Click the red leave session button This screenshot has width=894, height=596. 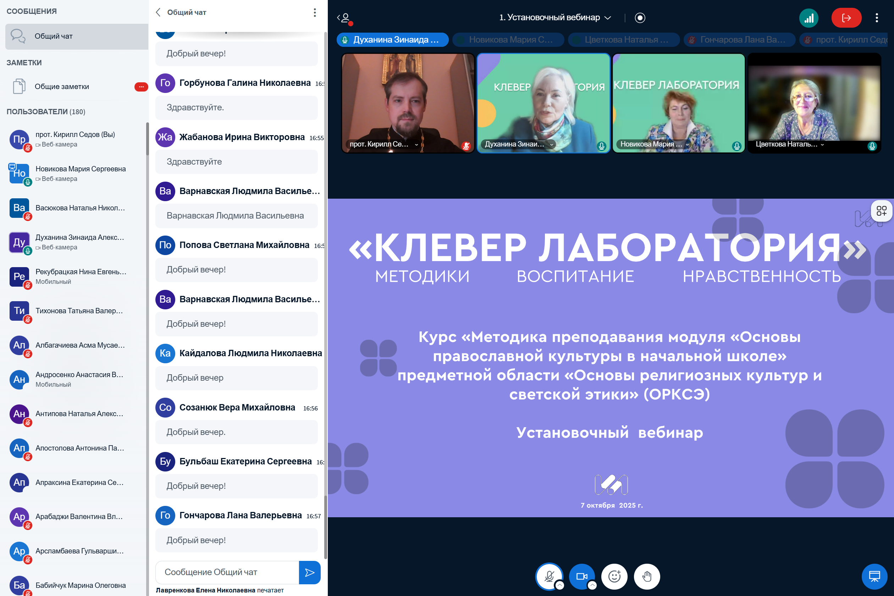(x=846, y=18)
